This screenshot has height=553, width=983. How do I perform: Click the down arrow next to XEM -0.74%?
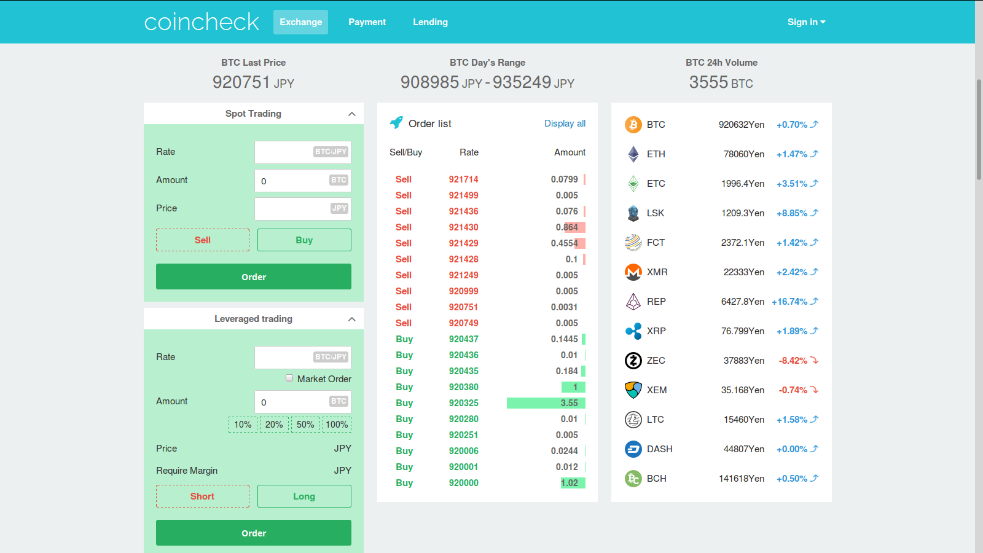[814, 390]
